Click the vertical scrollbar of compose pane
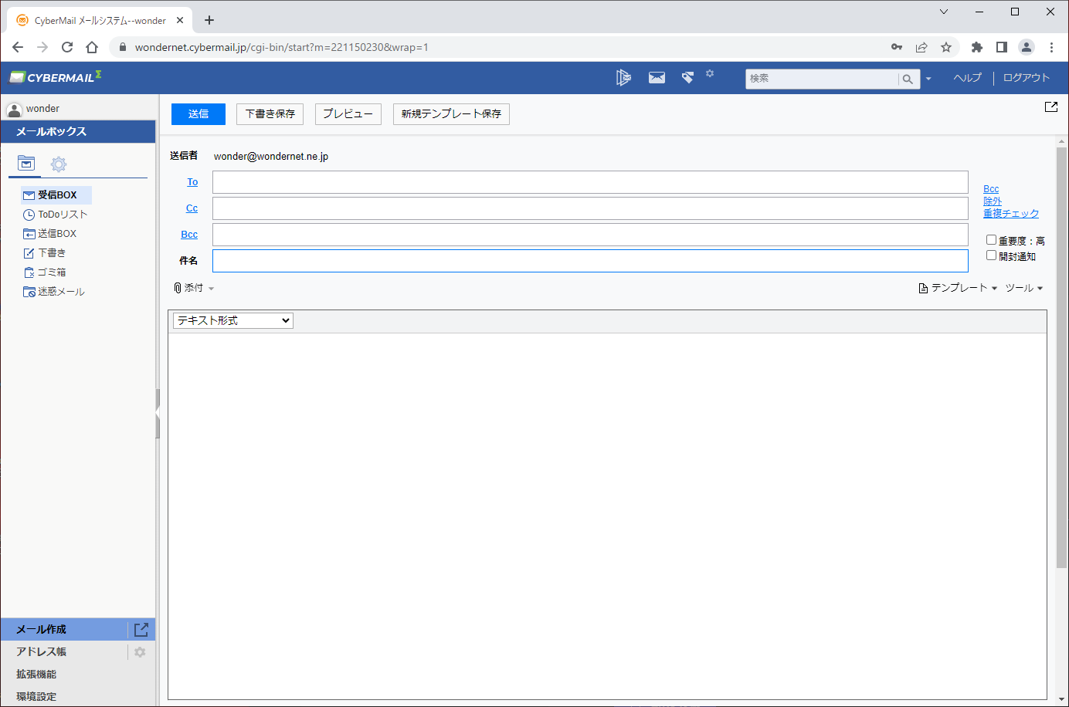This screenshot has height=707, width=1069. coord(1061,357)
